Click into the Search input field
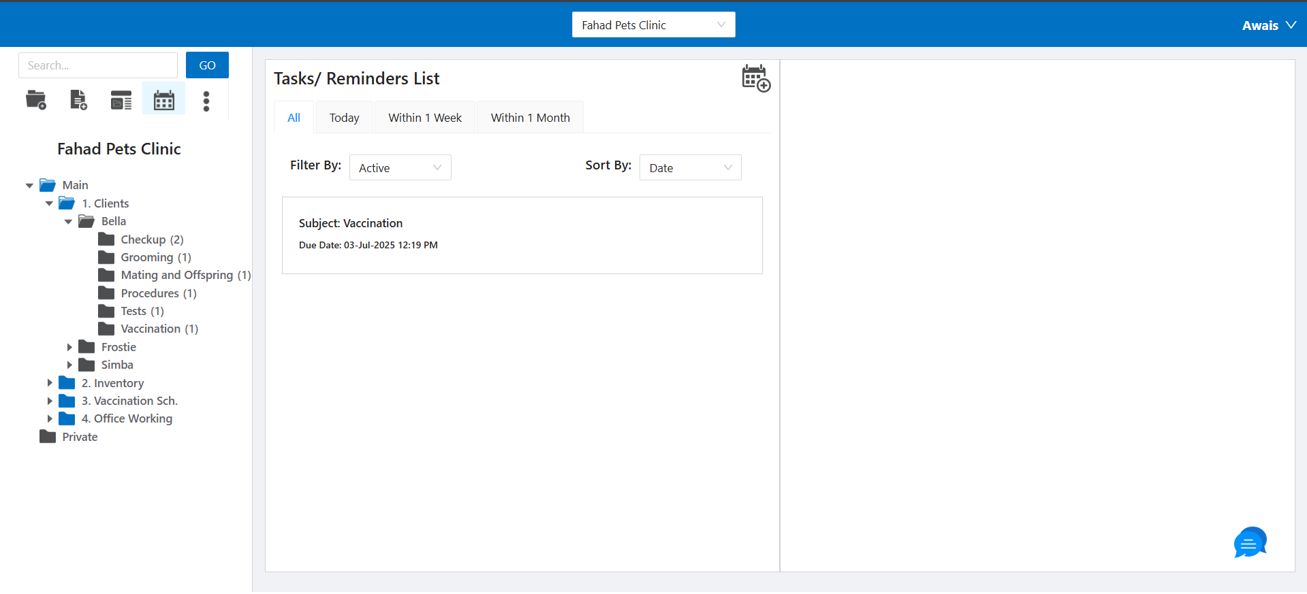 tap(98, 65)
